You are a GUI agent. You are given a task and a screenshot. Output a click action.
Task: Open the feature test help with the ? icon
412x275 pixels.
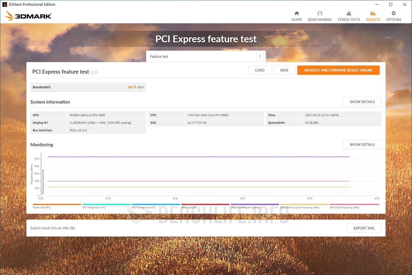click(x=260, y=56)
